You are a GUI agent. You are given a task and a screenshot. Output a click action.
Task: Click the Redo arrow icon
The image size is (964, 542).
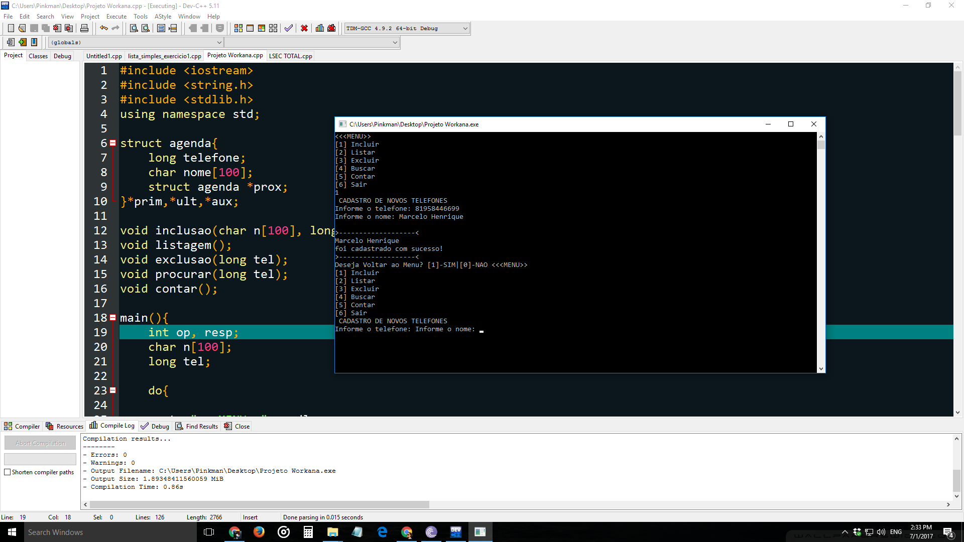tap(115, 28)
